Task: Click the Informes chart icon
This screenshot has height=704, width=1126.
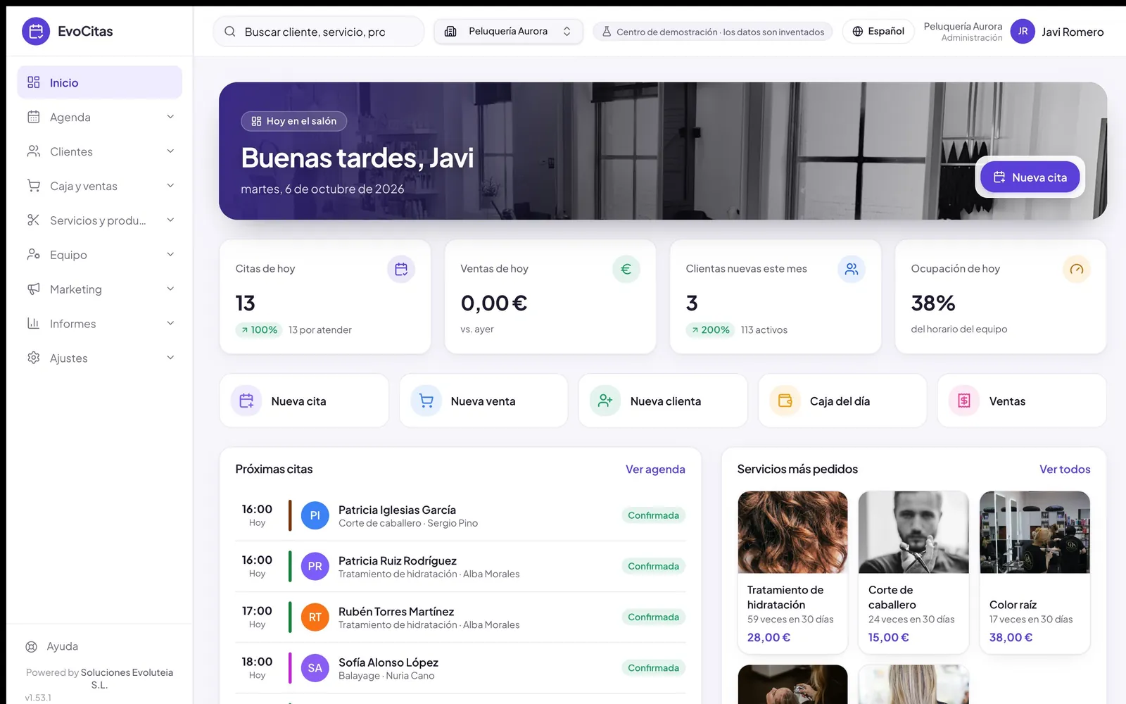Action: (x=34, y=324)
